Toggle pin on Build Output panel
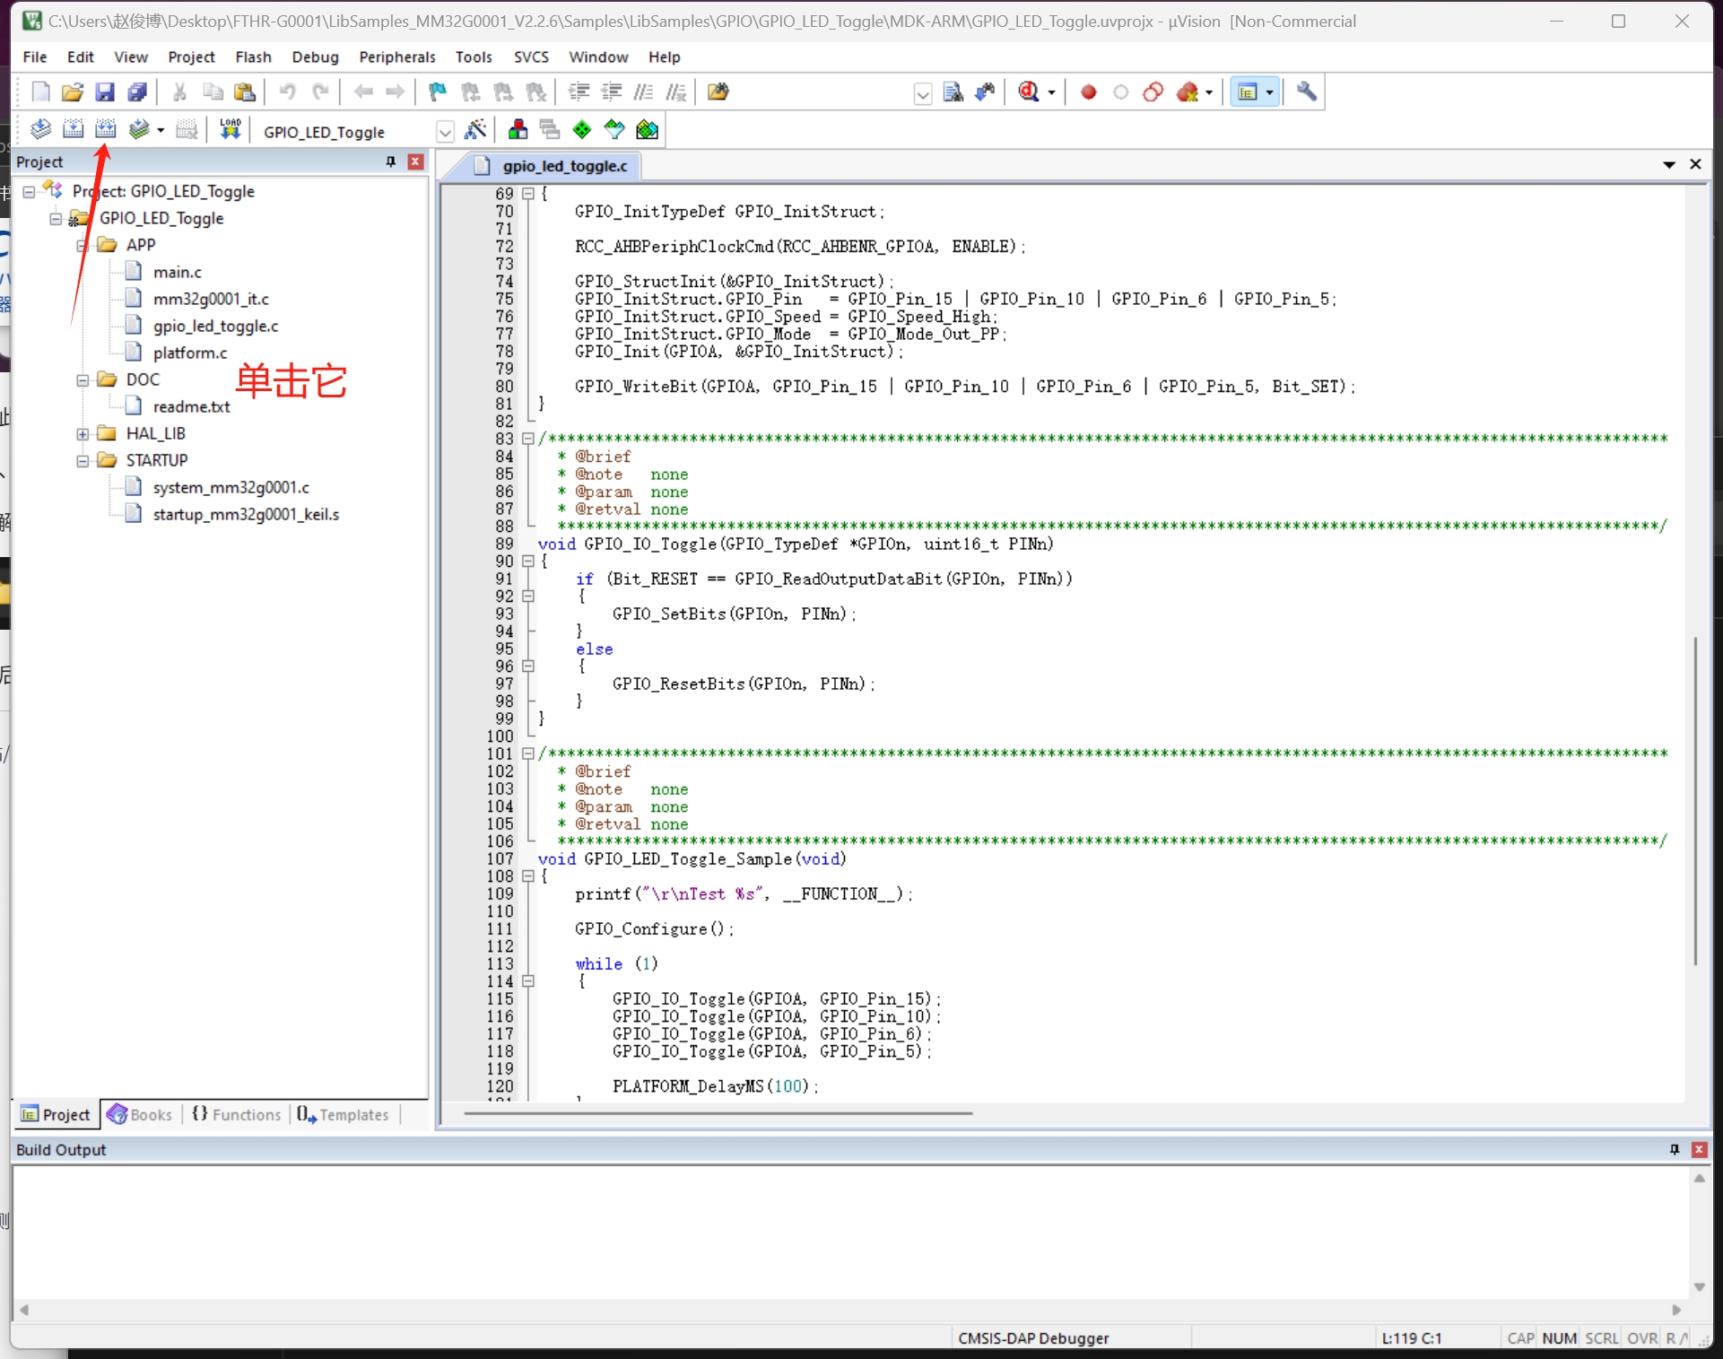The height and width of the screenshot is (1359, 1723). point(1674,1149)
